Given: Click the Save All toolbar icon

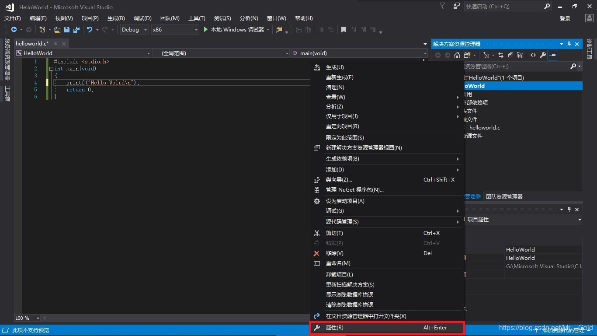Looking at the screenshot, I should (x=76, y=30).
